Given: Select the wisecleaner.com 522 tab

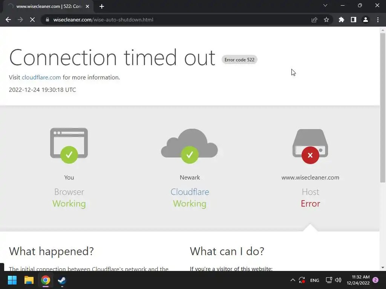Looking at the screenshot, I should (x=49, y=6).
